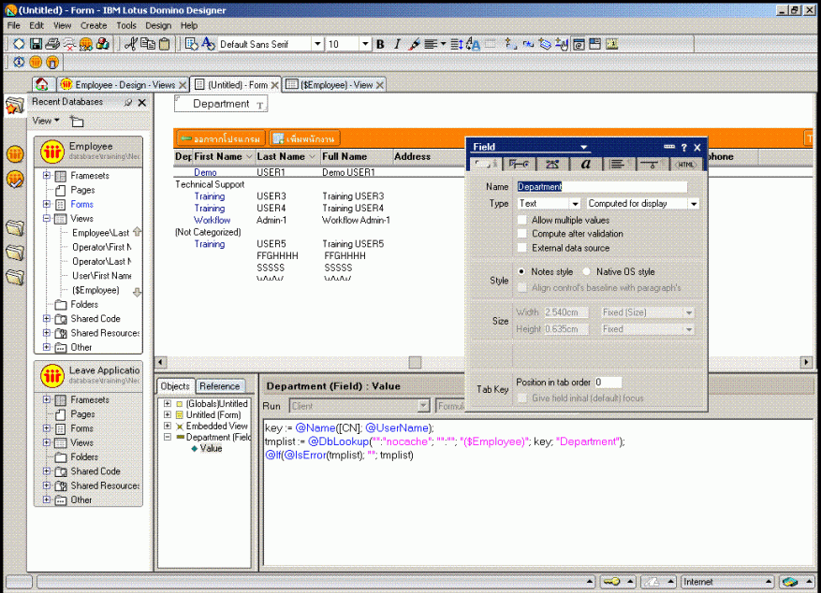Screen dimensions: 821x593
Task: Open the Create menu
Action: [94, 25]
